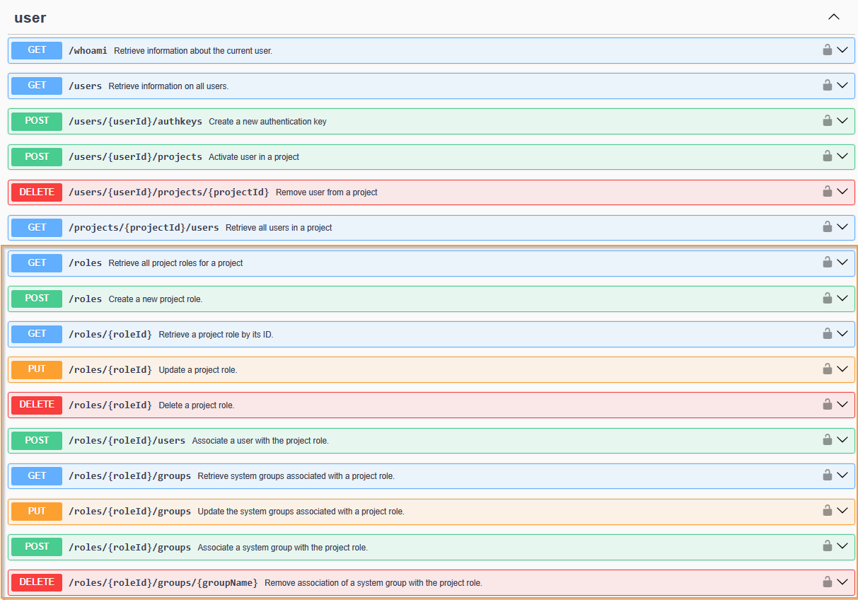This screenshot has height=600, width=858.
Task: Click the lock icon on the /whoami row
Action: click(x=827, y=50)
